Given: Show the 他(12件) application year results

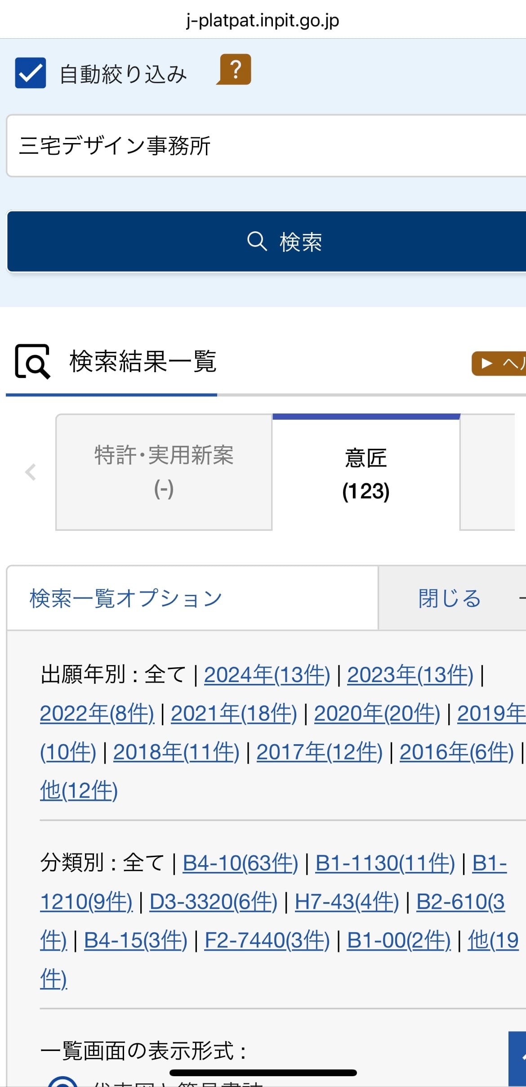Looking at the screenshot, I should 79,791.
